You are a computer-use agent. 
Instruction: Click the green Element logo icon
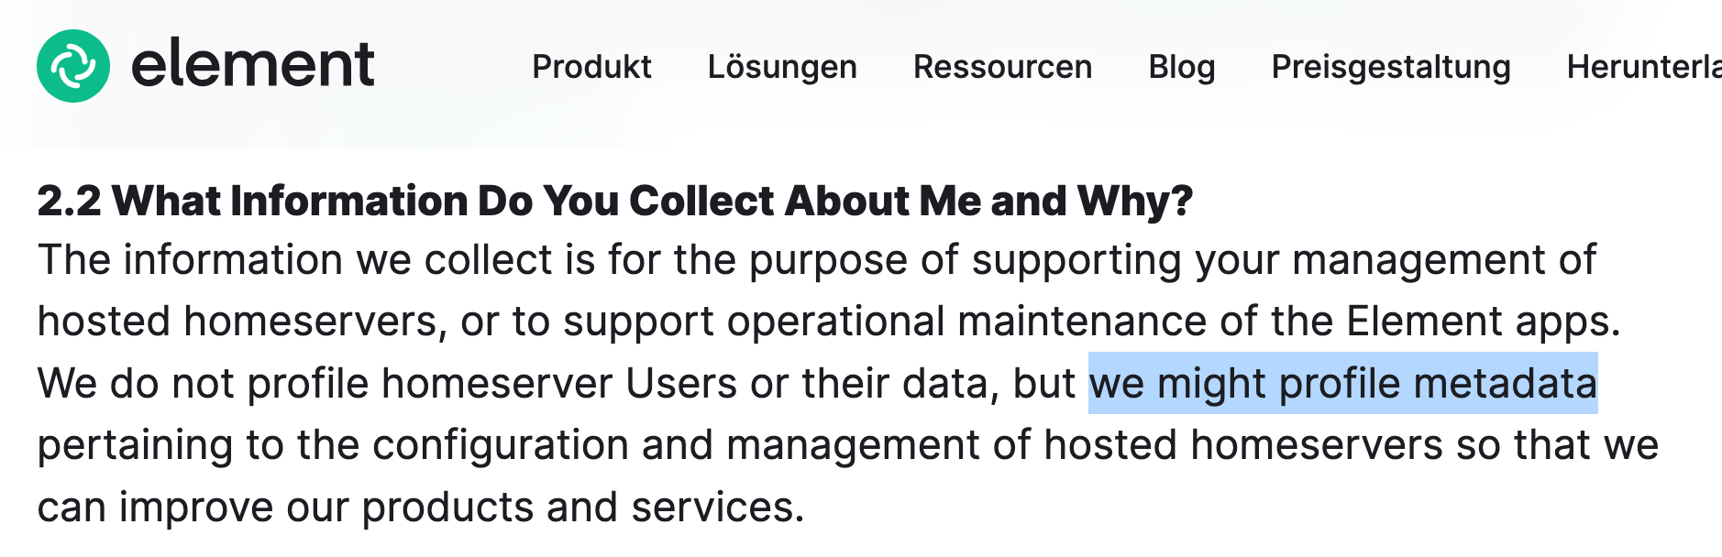[x=73, y=66]
